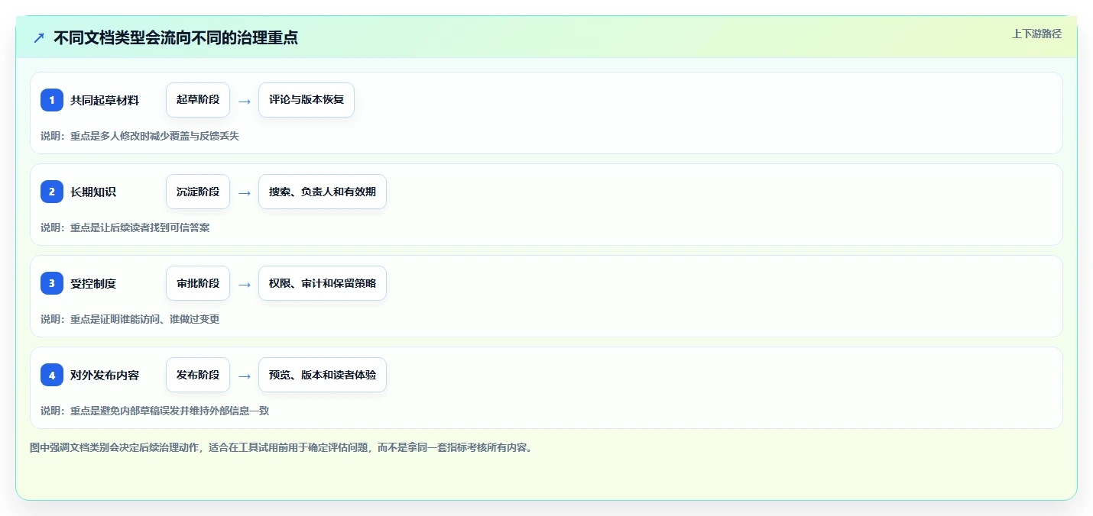The image size is (1093, 516).
Task: Click the arrow after 发布阶段
Action: pyautogui.click(x=244, y=376)
